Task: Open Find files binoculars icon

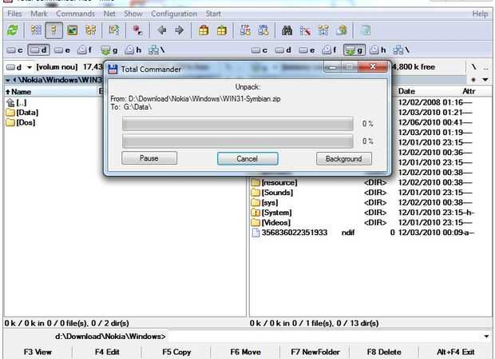Action: [x=287, y=30]
